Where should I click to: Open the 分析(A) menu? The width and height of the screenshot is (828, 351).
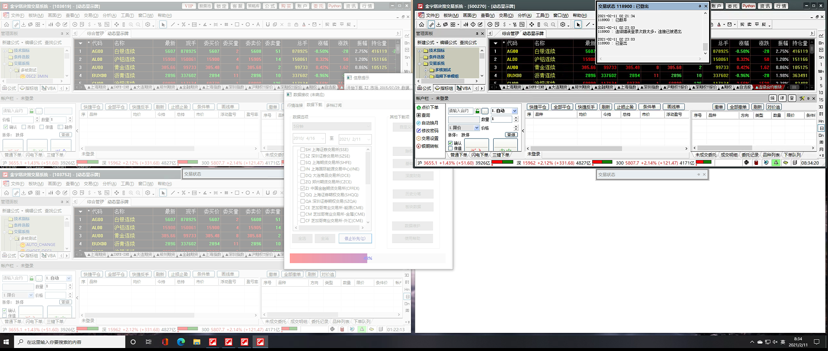click(524, 16)
